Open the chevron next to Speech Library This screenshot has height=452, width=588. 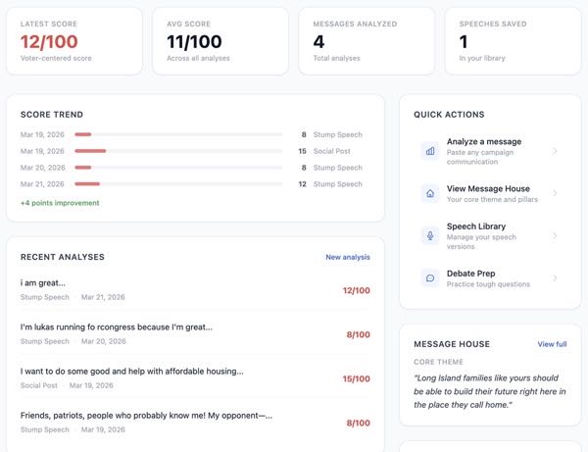coord(555,235)
